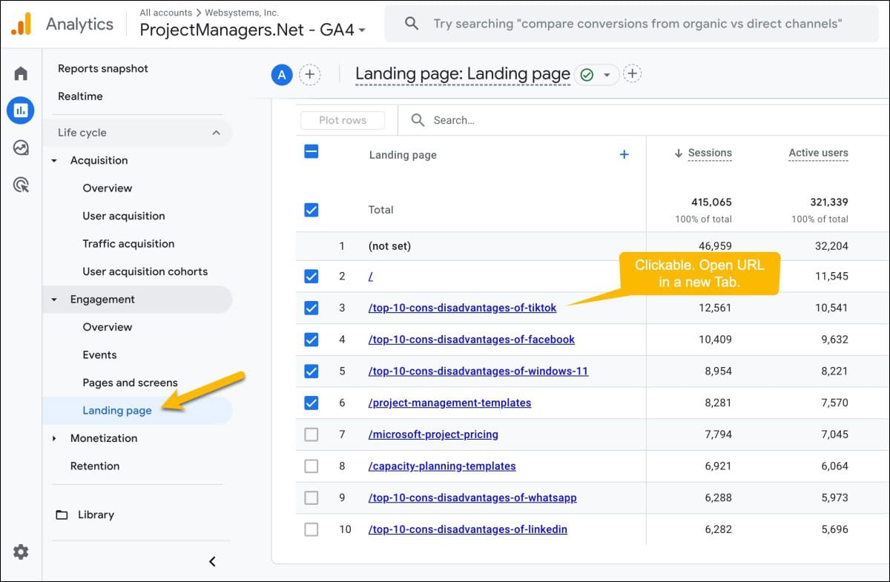Collapse the Life cycle section
Image resolution: width=890 pixels, height=582 pixels.
[x=216, y=133]
